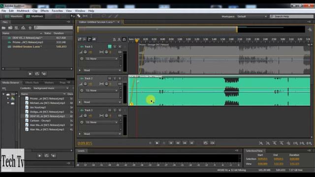The height and width of the screenshot is (177, 315).
Task: Switch to Multitrack editor view
Action: tap(34, 16)
